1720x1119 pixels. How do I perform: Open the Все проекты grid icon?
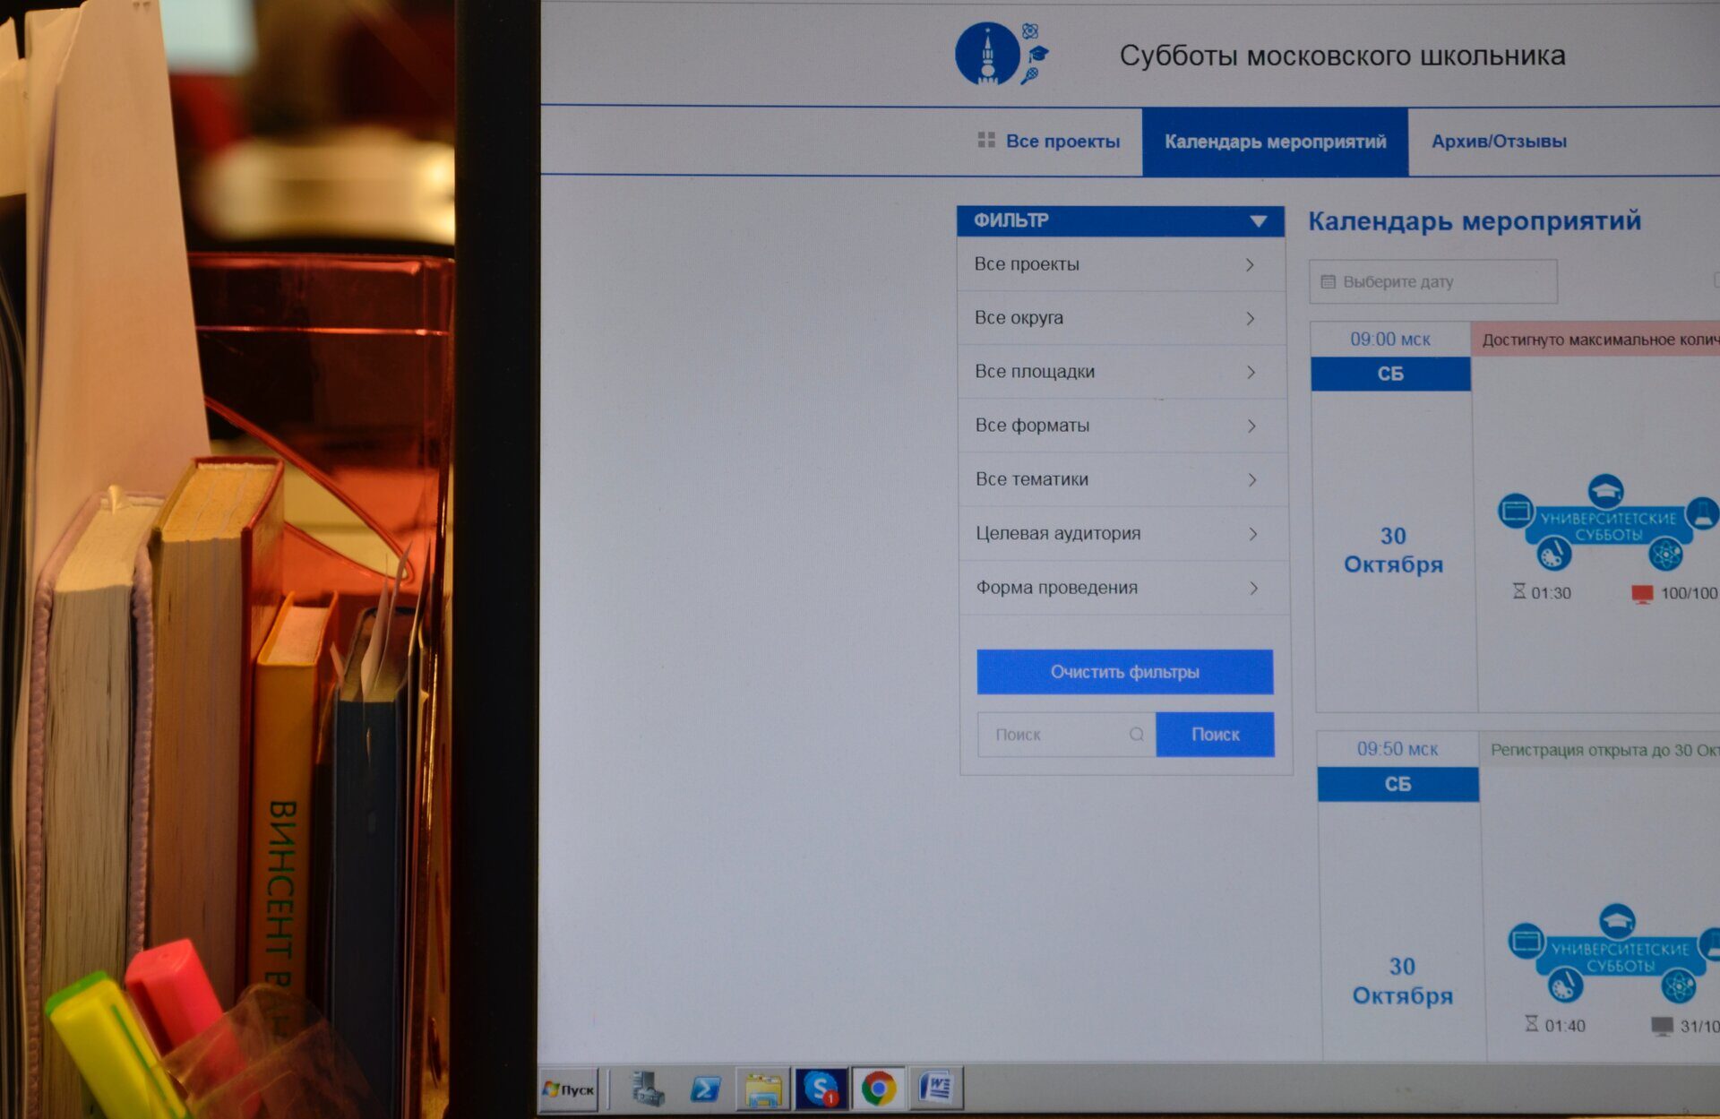click(986, 141)
